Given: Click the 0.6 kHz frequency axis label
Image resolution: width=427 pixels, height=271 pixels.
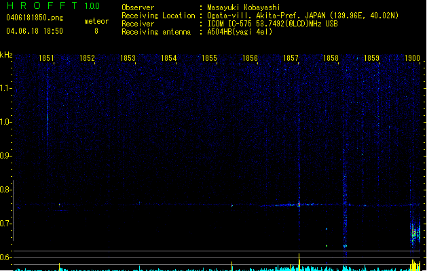Looking at the screenshot, I should pyautogui.click(x=5, y=257).
